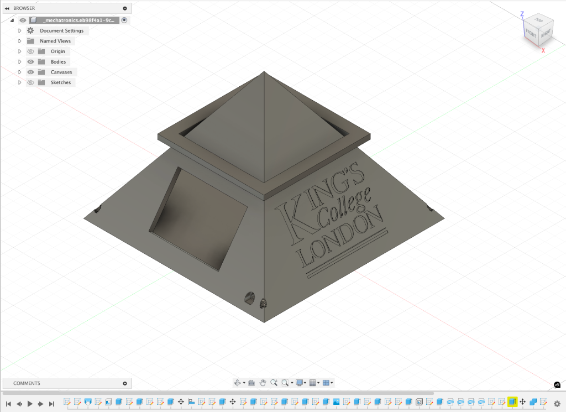566x412 pixels.
Task: Activate the mechatronics component radio button
Action: [124, 20]
